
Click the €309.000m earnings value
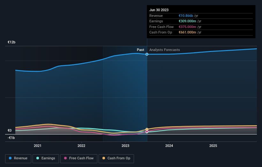point(187,21)
